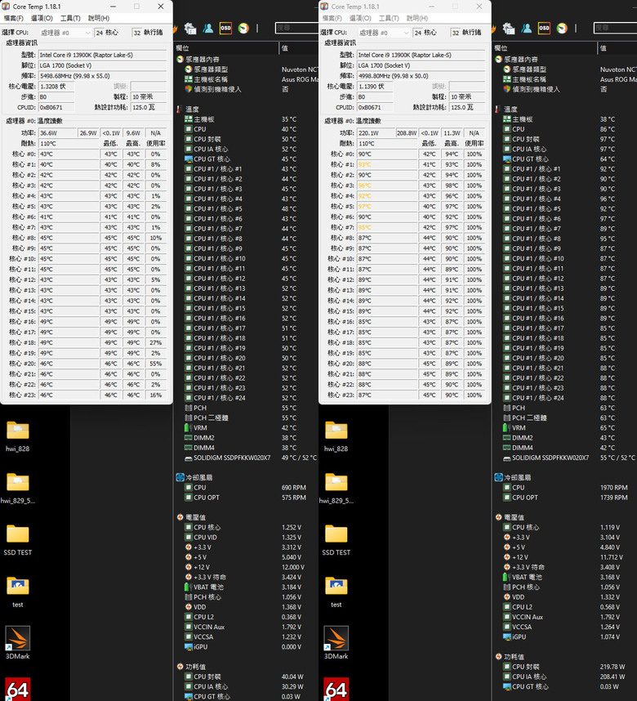The image size is (637, 701).
Task: Click the 27% usage cell for 核心 #18
Action: coord(155,343)
